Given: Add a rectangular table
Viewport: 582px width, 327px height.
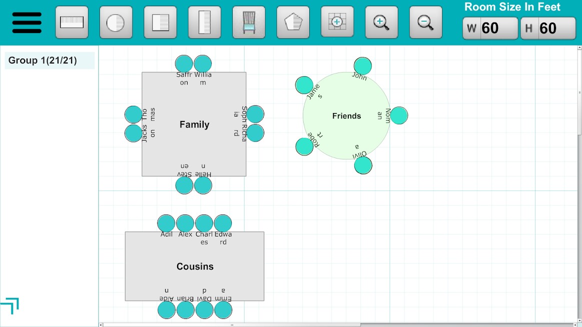Looking at the screenshot, I should point(72,22).
